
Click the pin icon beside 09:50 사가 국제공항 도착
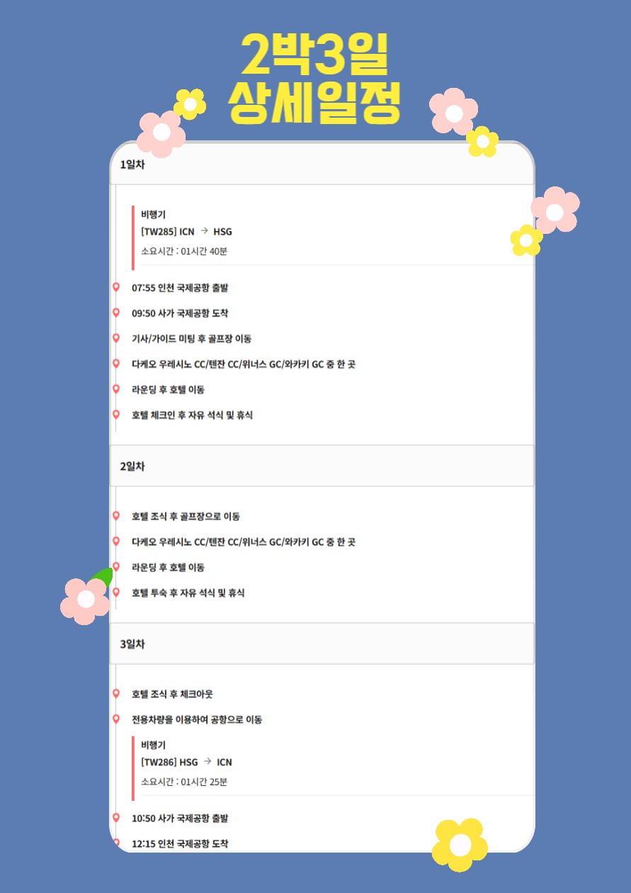pyautogui.click(x=116, y=313)
